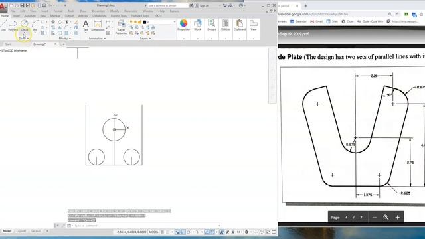Switch to the Manage ribbon tab

(x=55, y=16)
